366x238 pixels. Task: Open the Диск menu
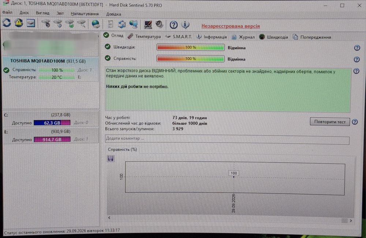coord(24,13)
